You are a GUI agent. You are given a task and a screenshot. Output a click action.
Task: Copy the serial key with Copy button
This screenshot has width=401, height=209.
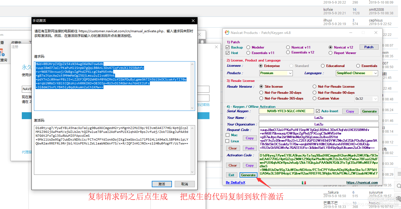click(x=350, y=111)
